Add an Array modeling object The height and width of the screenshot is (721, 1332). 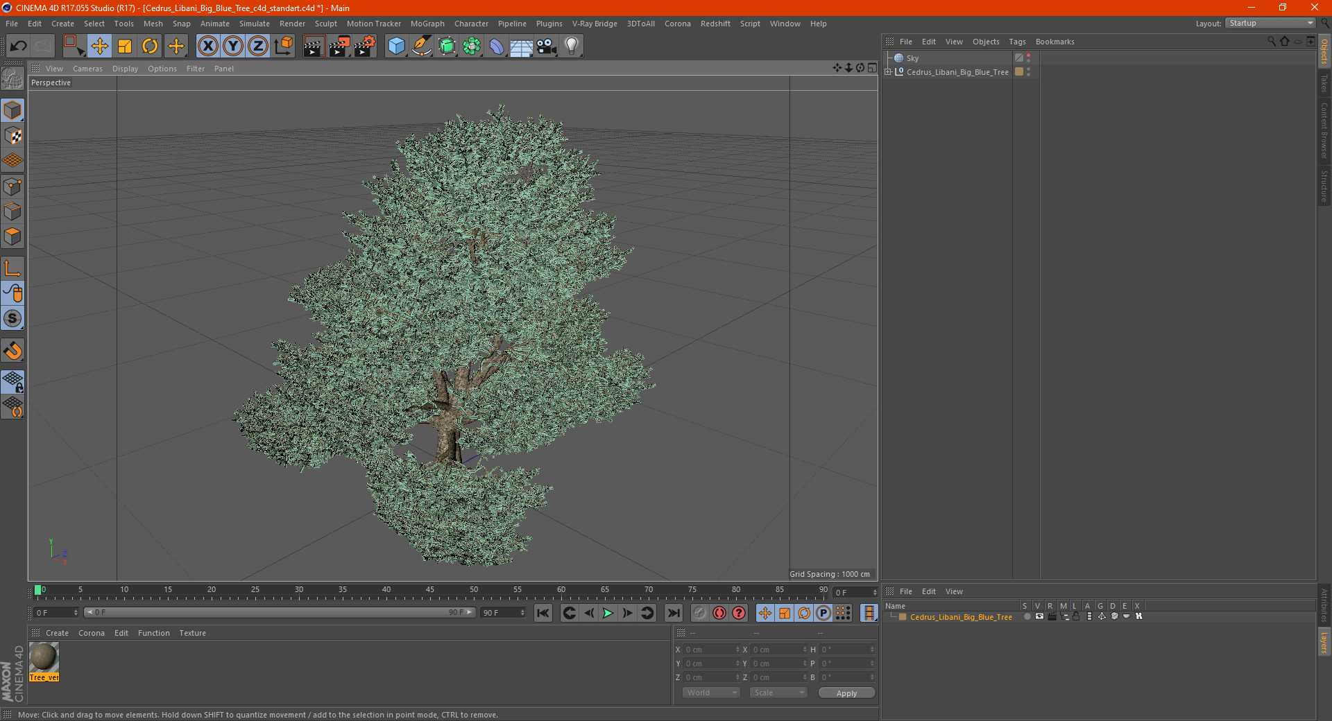(472, 46)
